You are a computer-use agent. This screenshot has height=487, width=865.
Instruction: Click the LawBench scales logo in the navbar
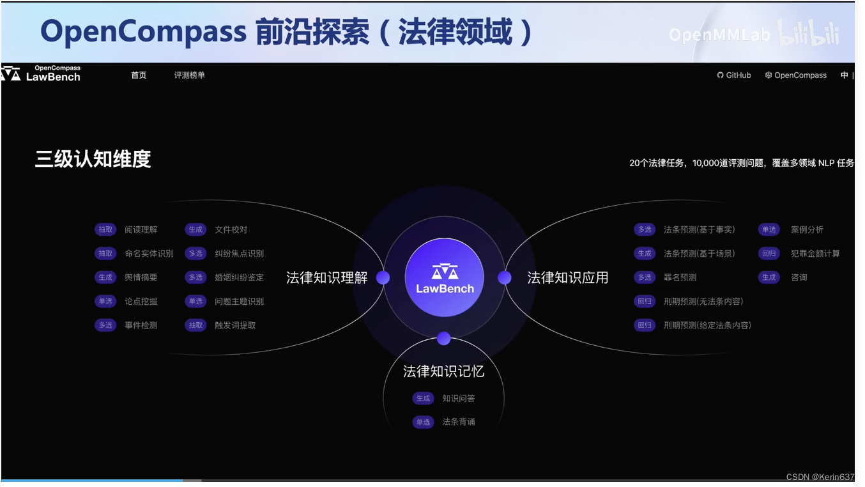point(11,72)
